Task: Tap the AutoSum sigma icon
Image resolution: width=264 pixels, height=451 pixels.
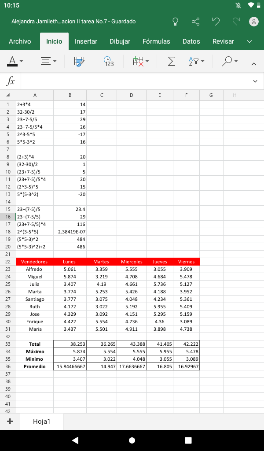Action: [171, 61]
